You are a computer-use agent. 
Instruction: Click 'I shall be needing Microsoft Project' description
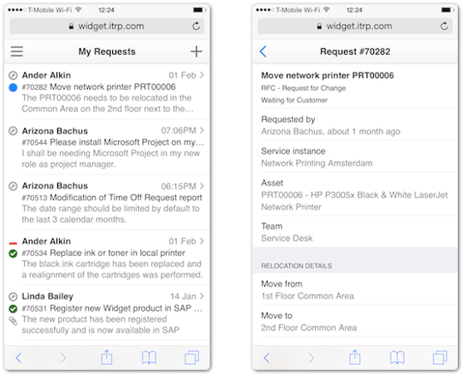[x=111, y=159]
